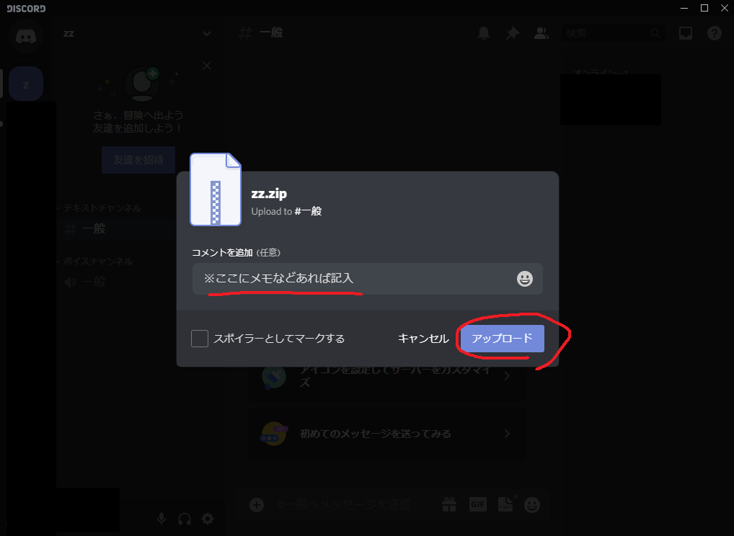
Task: Click the message input for #一般
Action: [x=344, y=505]
